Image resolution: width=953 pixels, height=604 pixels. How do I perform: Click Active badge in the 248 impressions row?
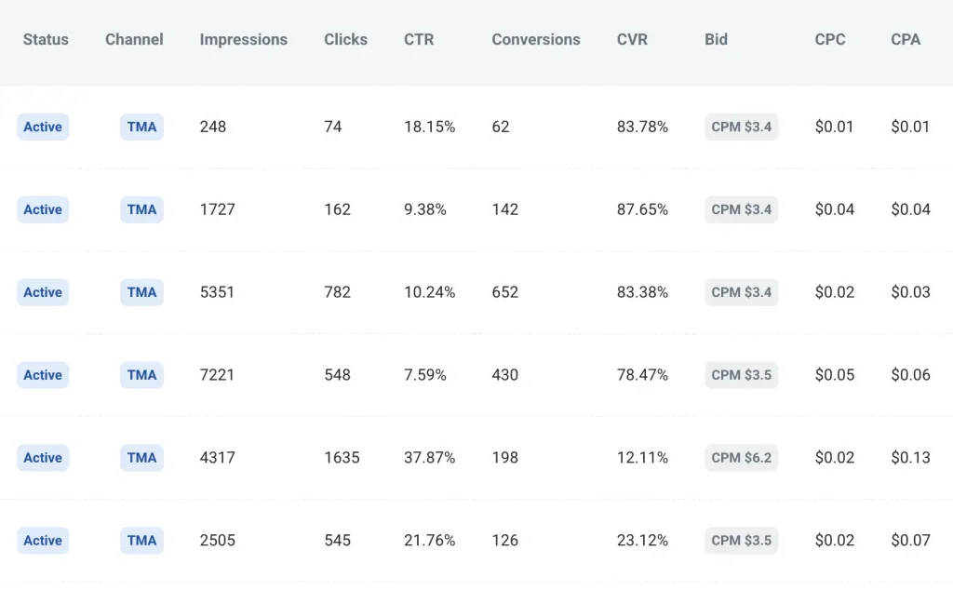[x=43, y=127]
